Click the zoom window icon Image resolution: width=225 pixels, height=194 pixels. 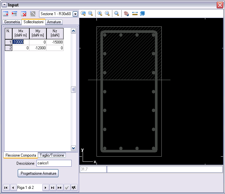[91, 14]
